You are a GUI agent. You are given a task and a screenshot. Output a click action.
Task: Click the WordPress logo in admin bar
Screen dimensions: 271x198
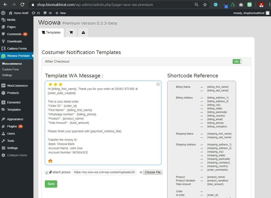coord(3,13)
